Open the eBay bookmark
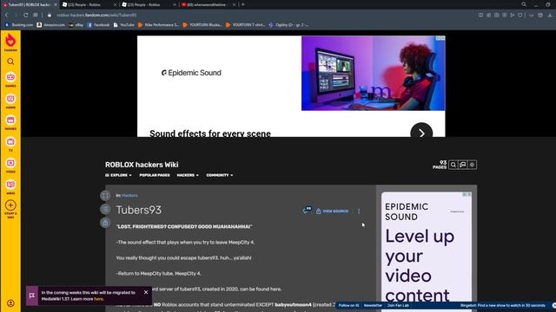Image resolution: width=556 pixels, height=312 pixels. coord(76,25)
